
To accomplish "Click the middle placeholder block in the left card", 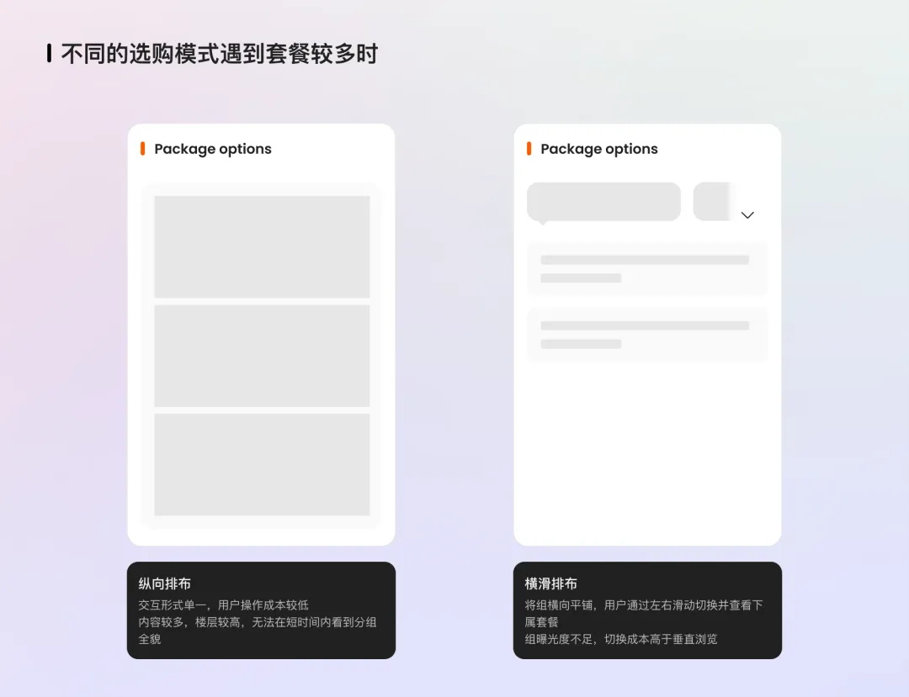I will (x=261, y=356).
